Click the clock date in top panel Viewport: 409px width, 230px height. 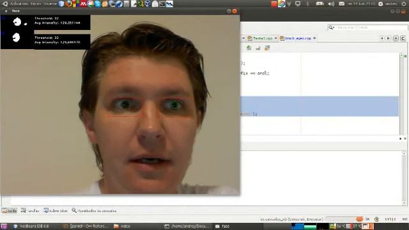pyautogui.click(x=362, y=4)
